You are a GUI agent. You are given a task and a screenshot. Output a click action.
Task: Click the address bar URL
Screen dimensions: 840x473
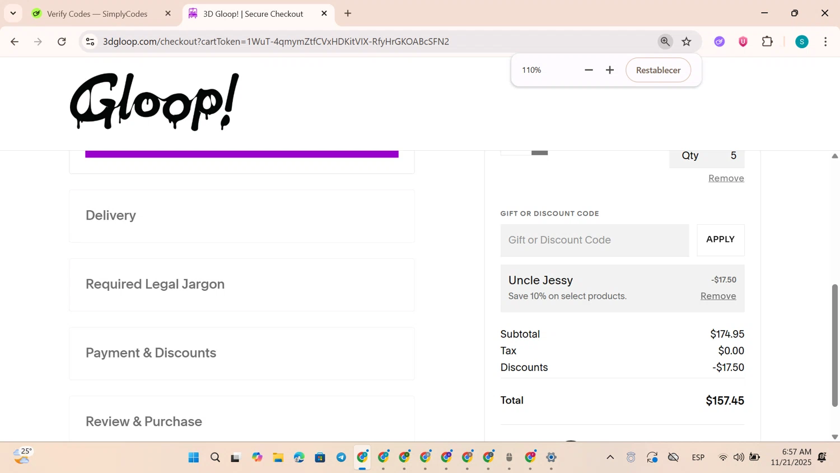[x=276, y=41]
